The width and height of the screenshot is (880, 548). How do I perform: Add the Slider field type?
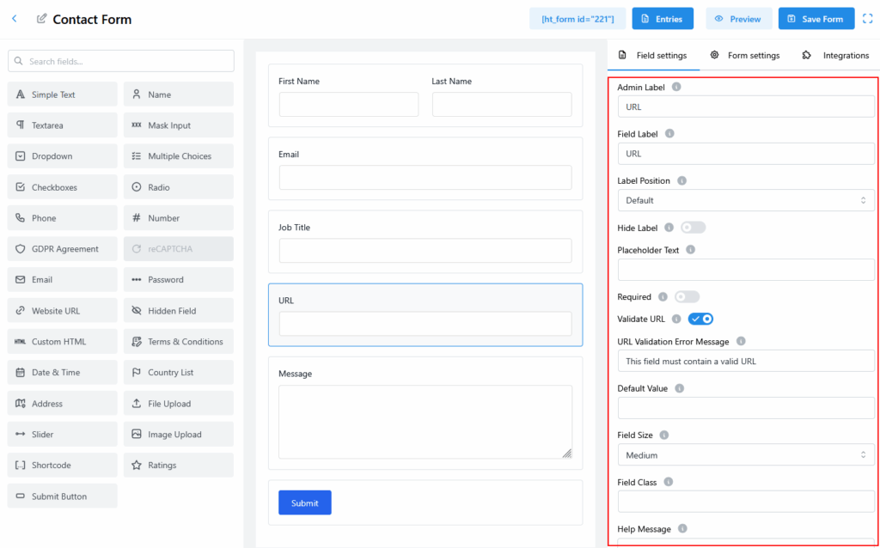(x=63, y=435)
